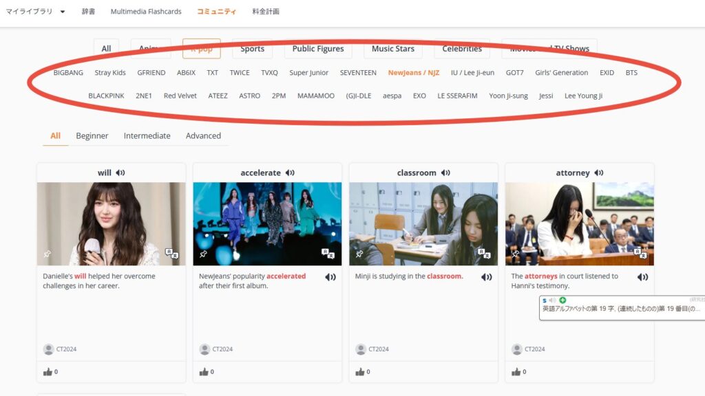Open the 料金計画 page
705x396 pixels.
[266, 11]
